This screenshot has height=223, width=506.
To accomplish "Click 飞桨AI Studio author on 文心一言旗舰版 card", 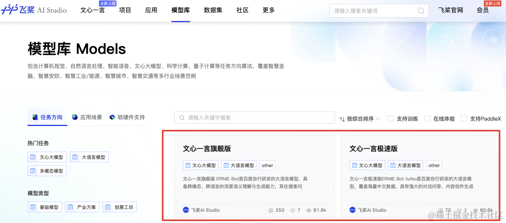I will tap(205, 210).
